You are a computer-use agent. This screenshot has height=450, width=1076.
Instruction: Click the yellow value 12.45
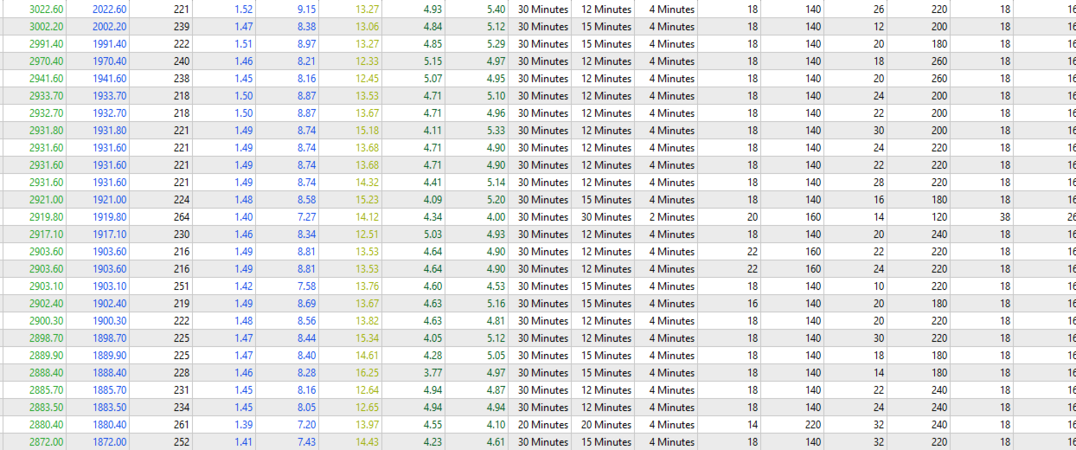pos(367,79)
